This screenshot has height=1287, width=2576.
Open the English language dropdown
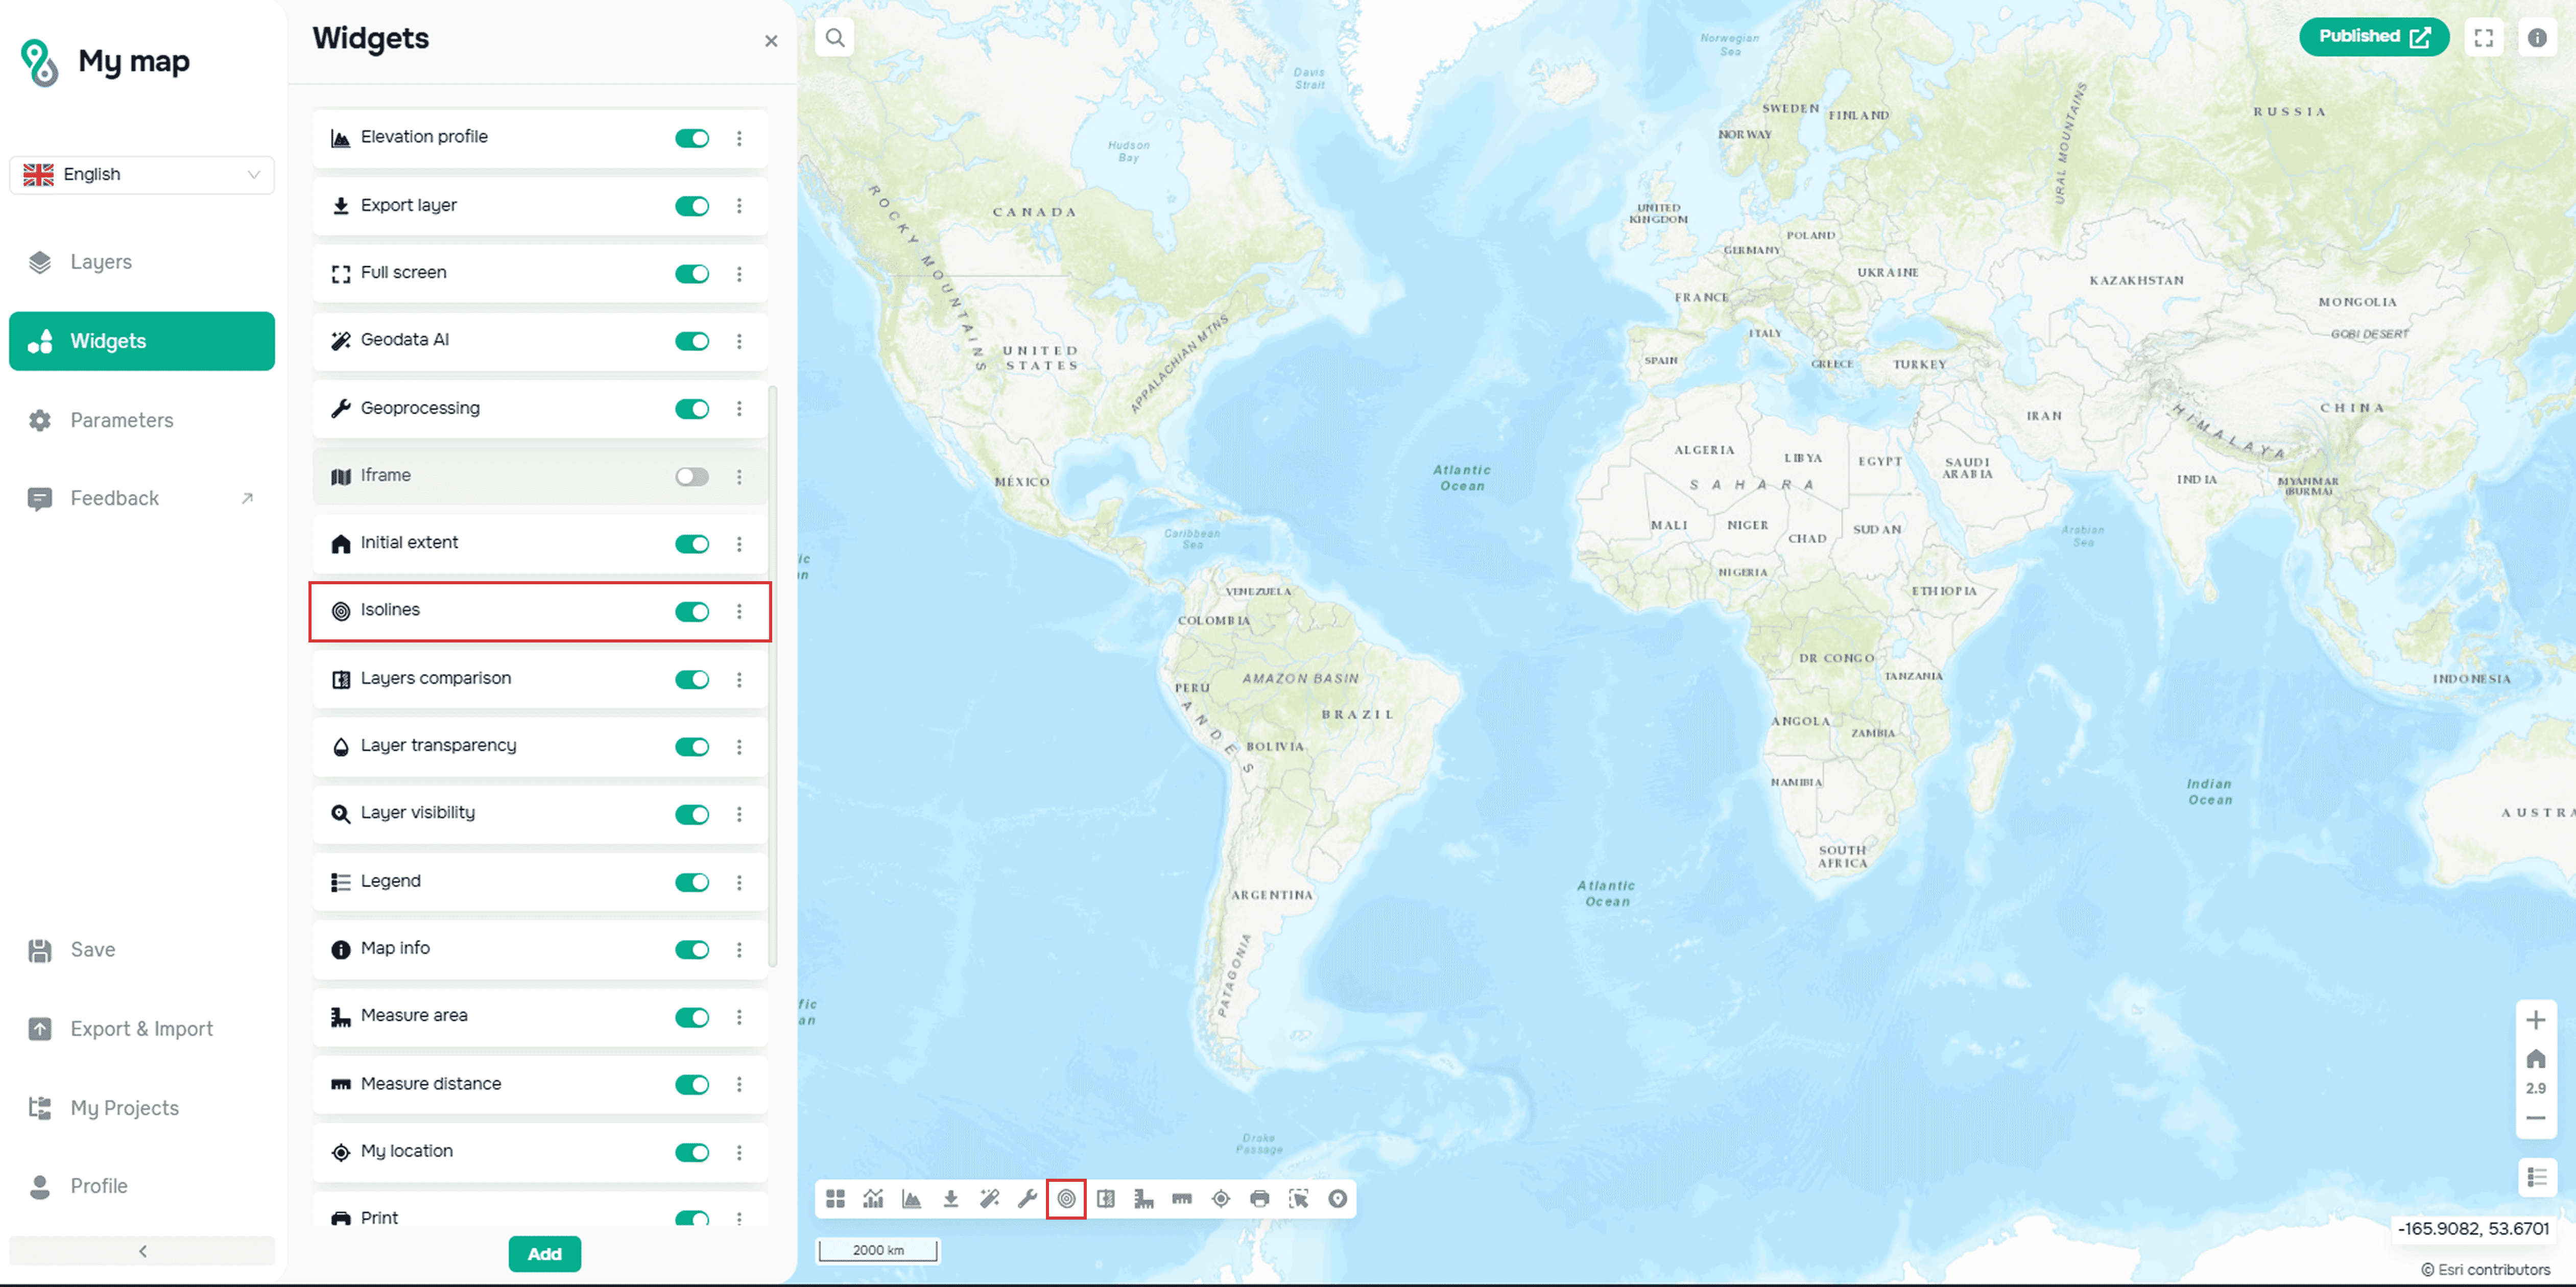(x=142, y=174)
